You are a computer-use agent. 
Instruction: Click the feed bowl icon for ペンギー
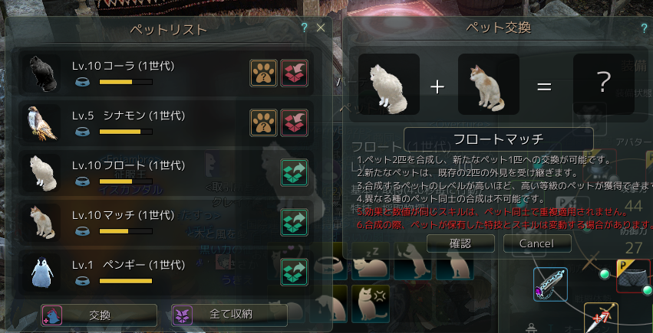(82, 281)
